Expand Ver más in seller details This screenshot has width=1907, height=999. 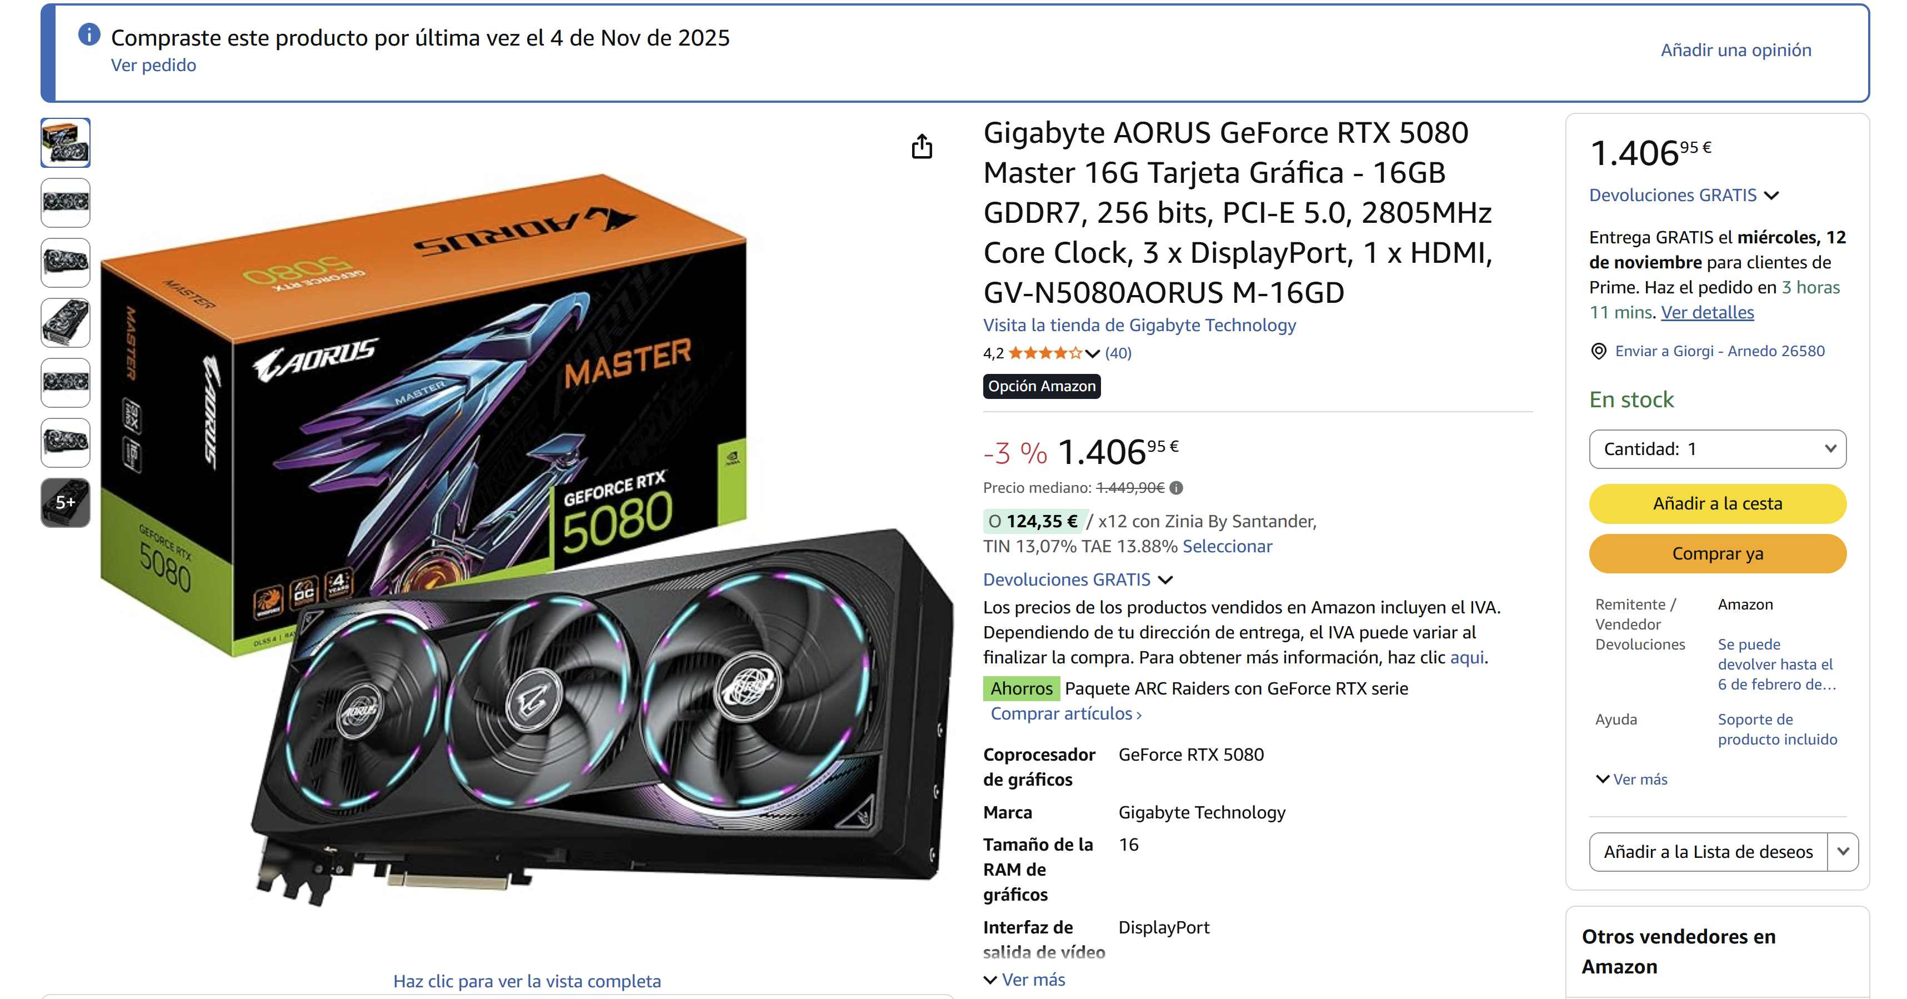pos(1631,779)
